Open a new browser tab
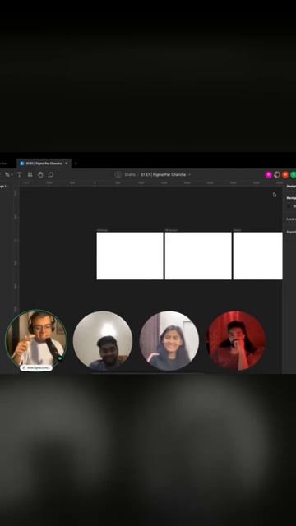The width and height of the screenshot is (296, 526). coord(76,164)
